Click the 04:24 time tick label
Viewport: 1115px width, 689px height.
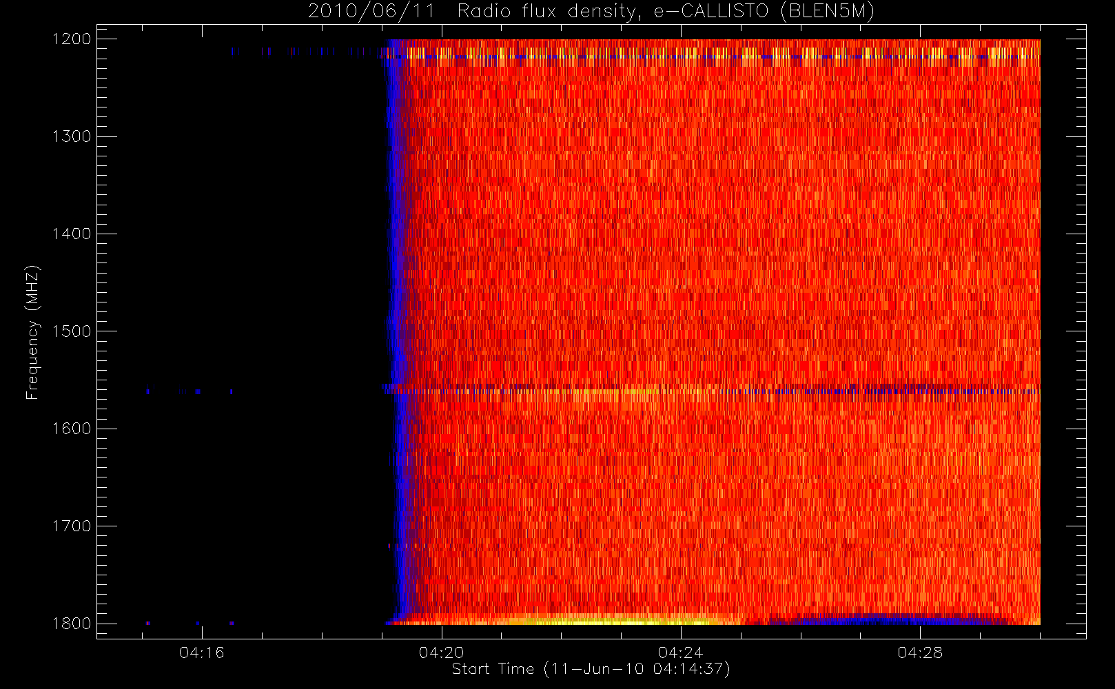[681, 652]
